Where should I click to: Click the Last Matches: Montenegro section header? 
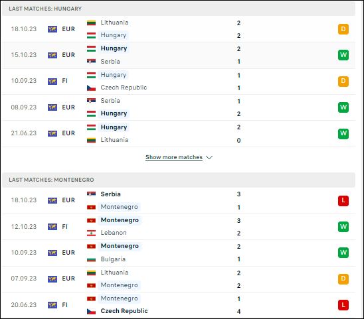(x=179, y=180)
